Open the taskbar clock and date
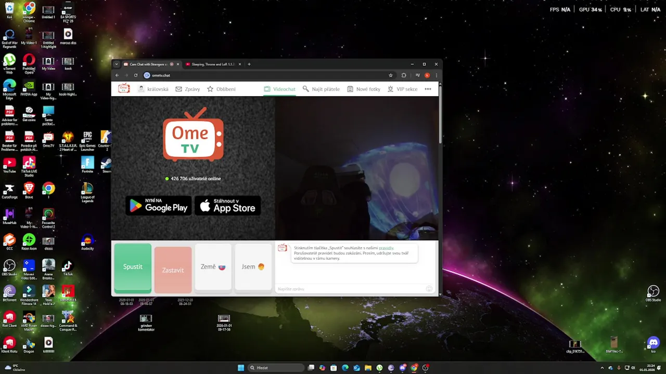Viewport: 666px width, 374px height. click(x=647, y=368)
